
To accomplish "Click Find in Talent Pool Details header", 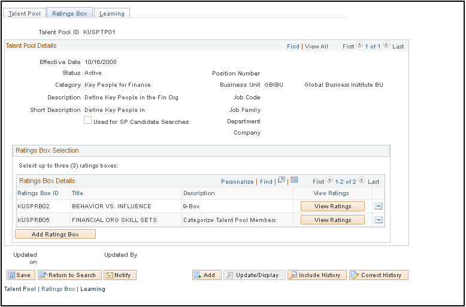I will click(x=293, y=46).
